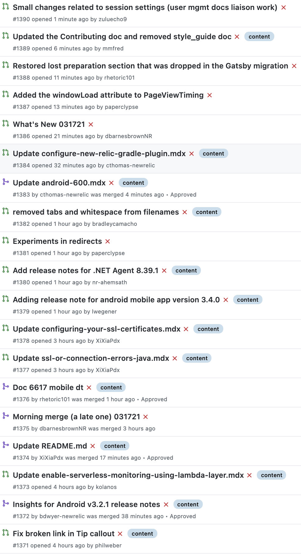
Task: Click the merged icon beside Update android-600.mdx
Action: [x=6, y=182]
